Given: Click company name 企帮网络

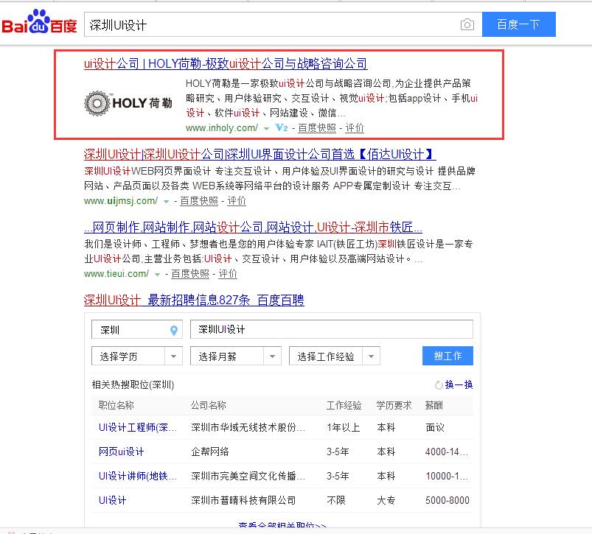Looking at the screenshot, I should (x=210, y=452).
